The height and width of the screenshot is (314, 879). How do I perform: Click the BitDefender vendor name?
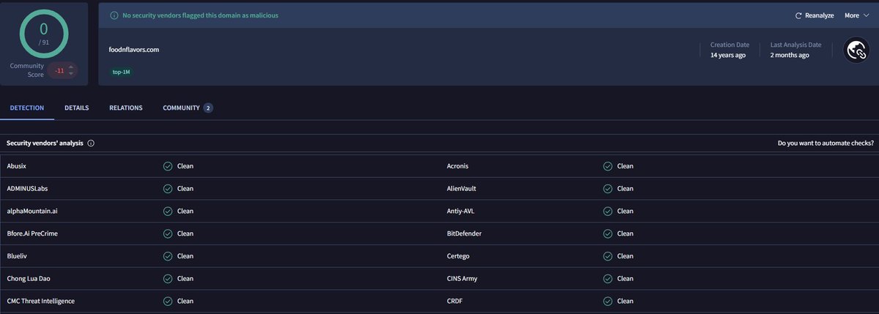click(x=464, y=233)
